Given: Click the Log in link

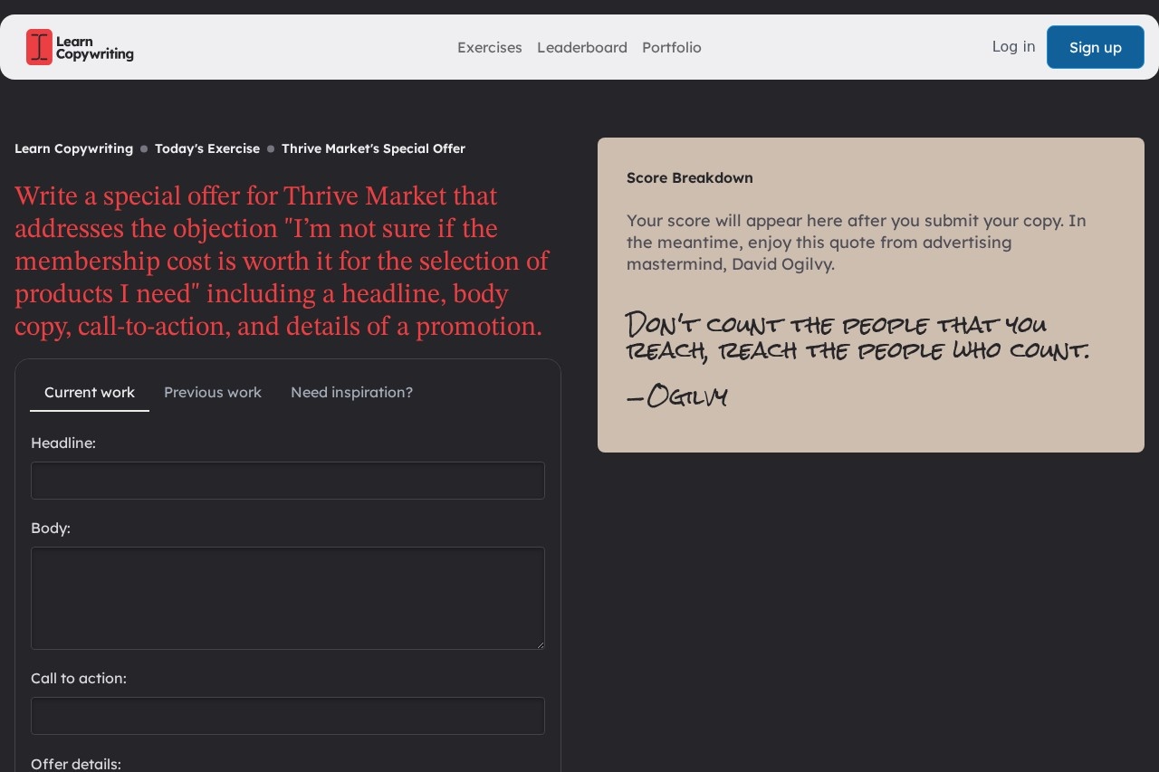Looking at the screenshot, I should [1013, 46].
